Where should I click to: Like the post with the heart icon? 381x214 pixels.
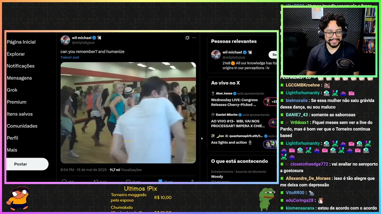coord(128,181)
